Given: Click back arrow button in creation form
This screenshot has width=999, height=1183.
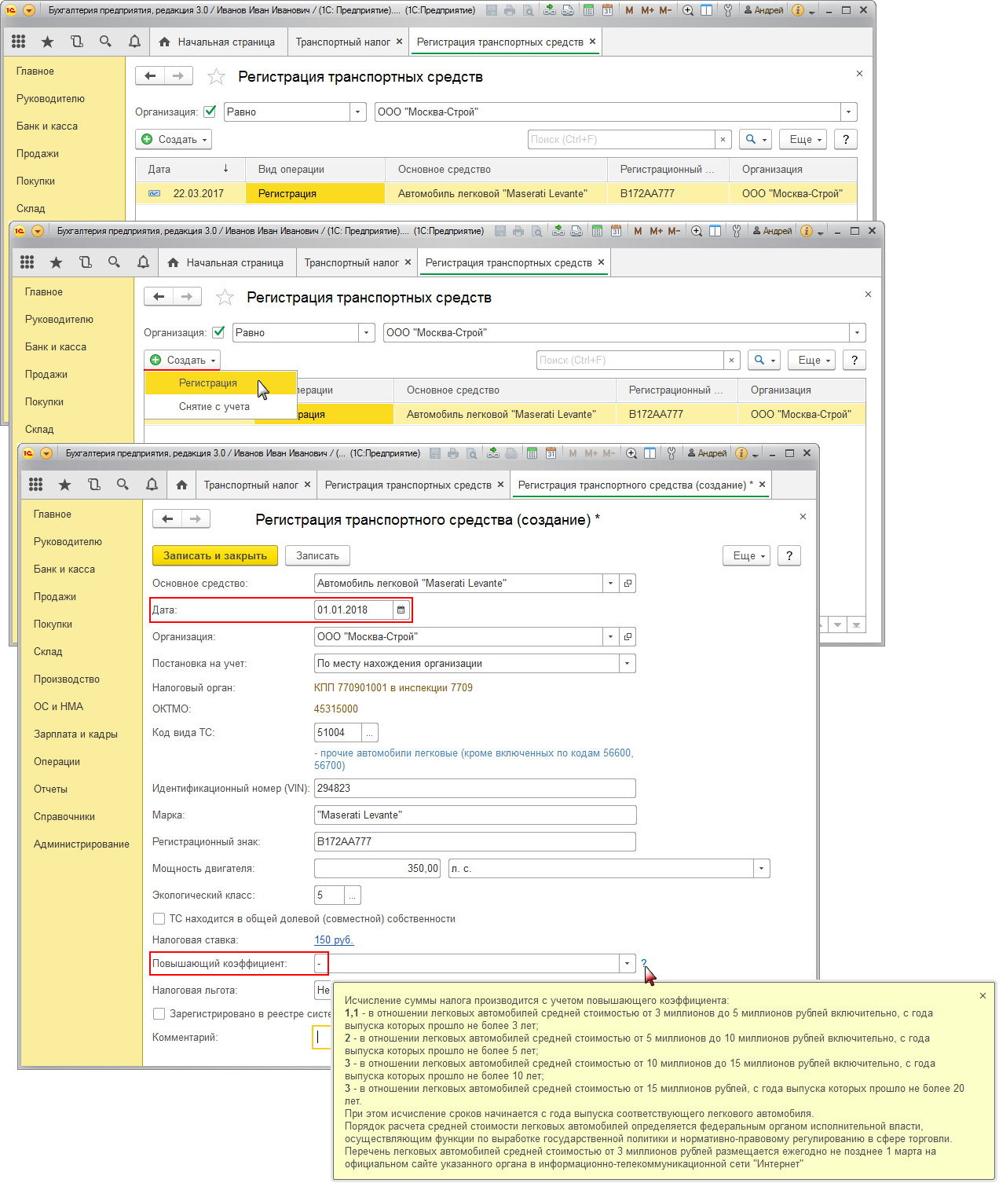Looking at the screenshot, I should coord(167,518).
